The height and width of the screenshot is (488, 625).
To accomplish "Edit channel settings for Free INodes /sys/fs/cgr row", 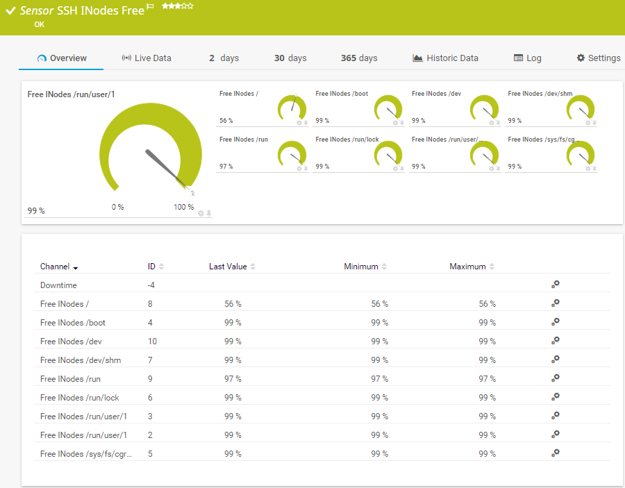I will pyautogui.click(x=555, y=453).
